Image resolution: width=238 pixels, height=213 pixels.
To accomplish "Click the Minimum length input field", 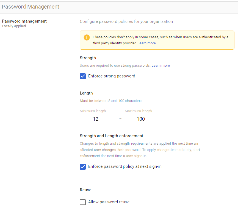I will tap(98, 119).
